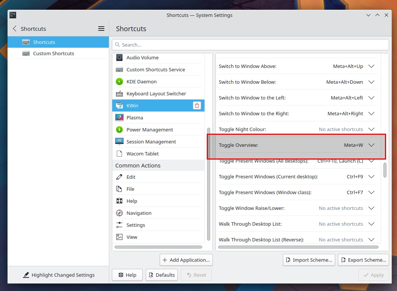Click the Help lifebuoy icon in list
This screenshot has width=397, height=291.
click(119, 201)
